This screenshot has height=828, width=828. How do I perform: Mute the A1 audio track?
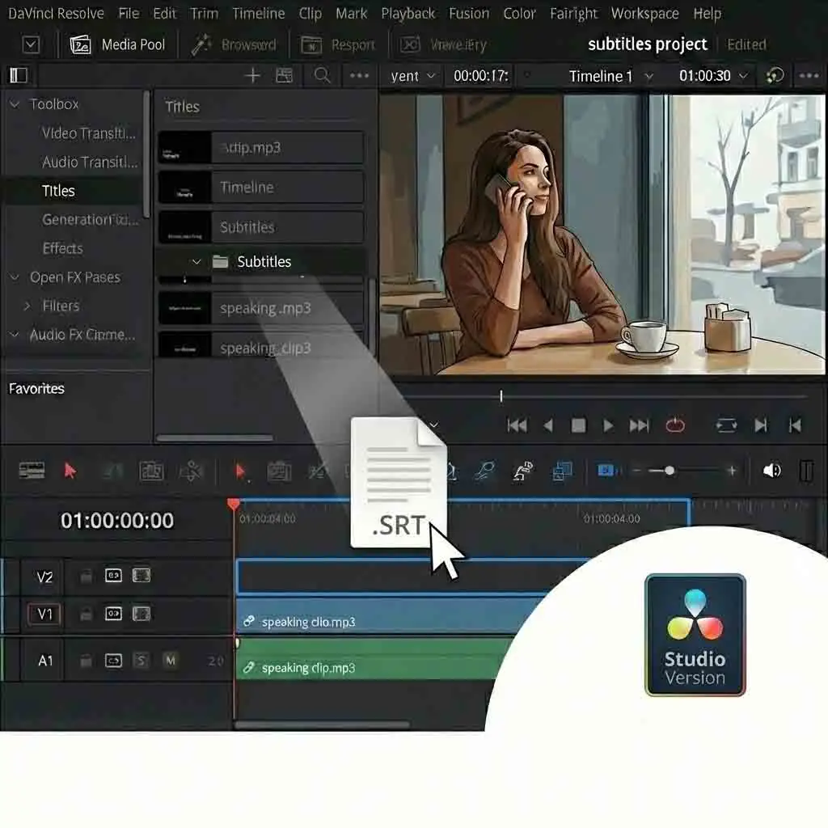coord(170,660)
